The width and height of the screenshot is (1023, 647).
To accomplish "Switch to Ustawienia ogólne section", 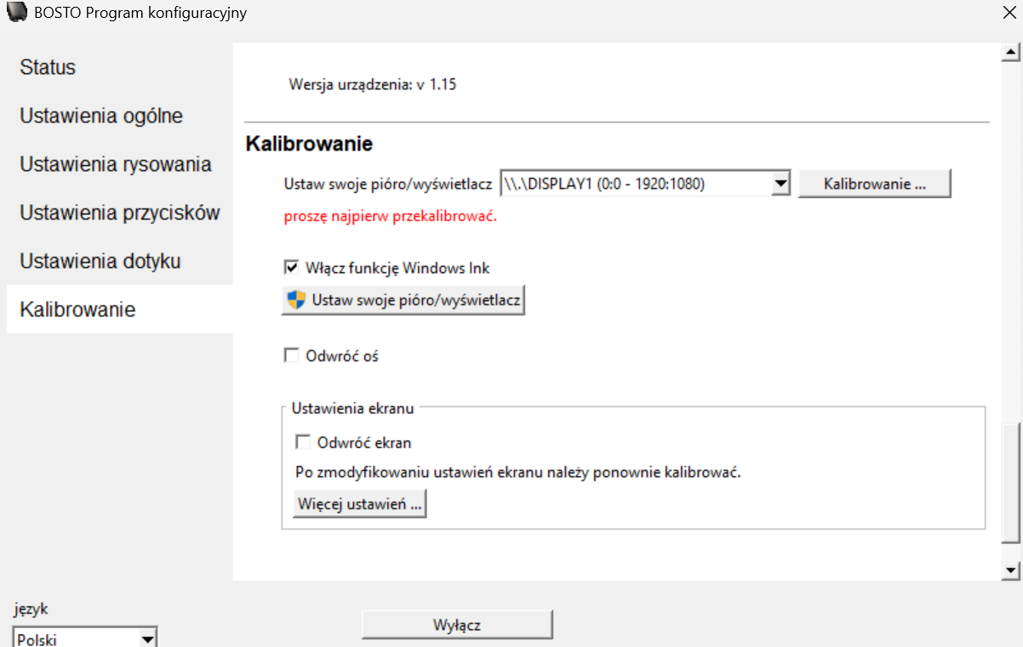I will [x=101, y=116].
